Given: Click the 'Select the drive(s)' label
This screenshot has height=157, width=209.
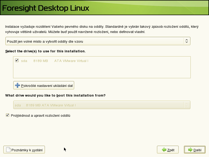Looking at the screenshot, I should (45, 51).
